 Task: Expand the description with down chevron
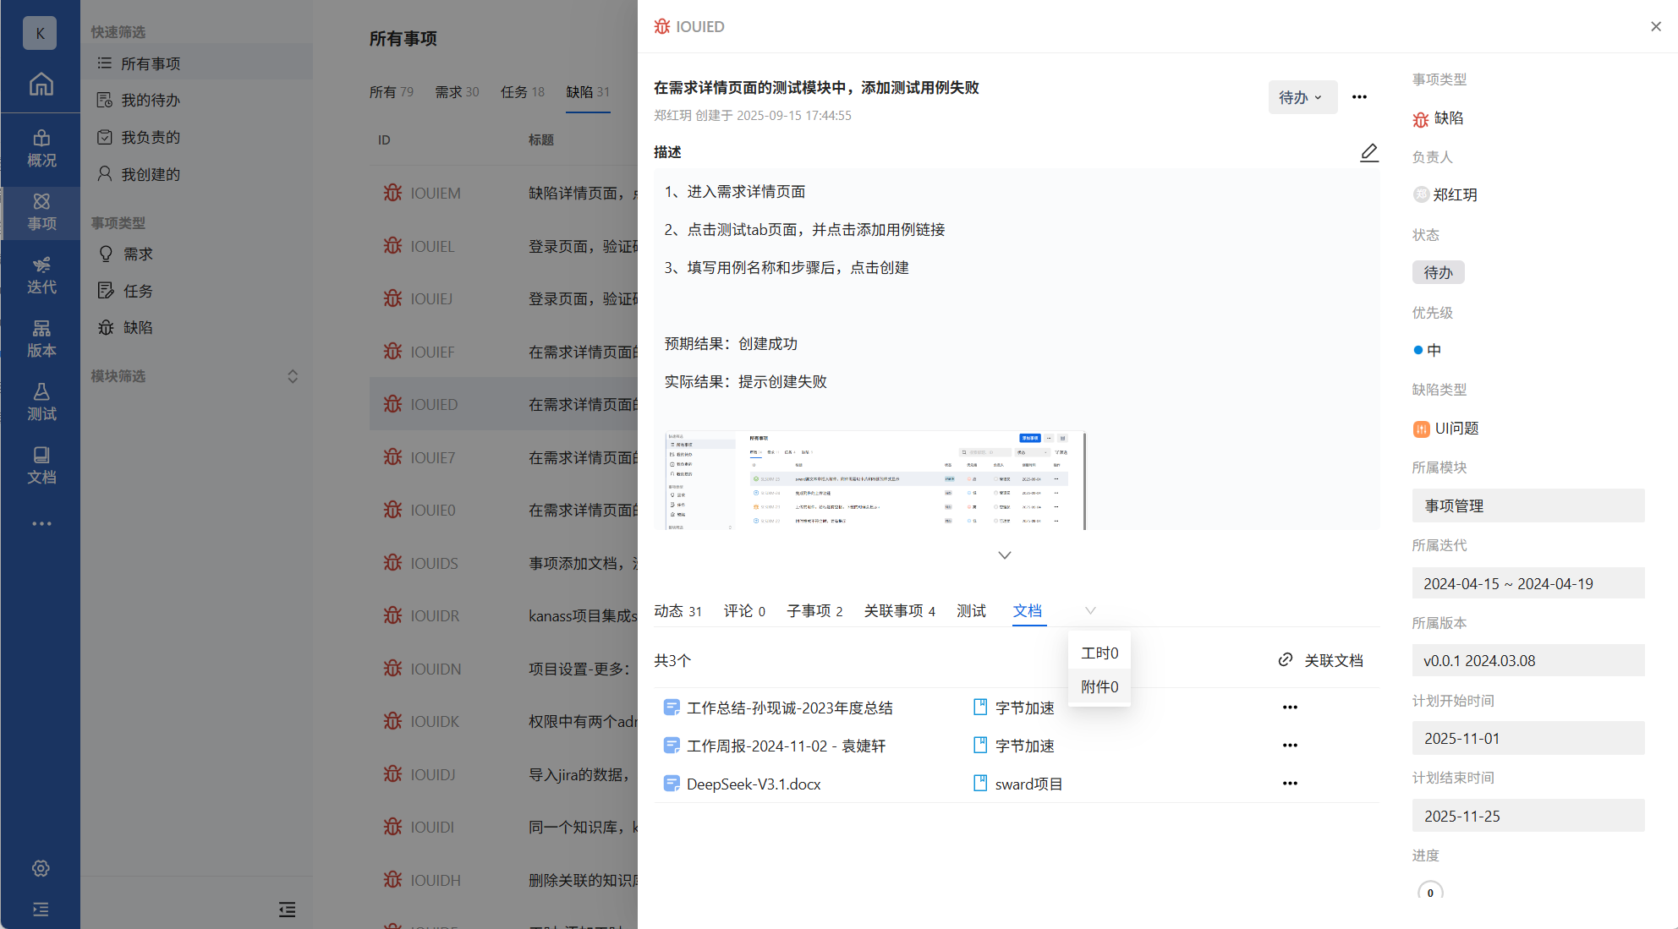pyautogui.click(x=1004, y=555)
